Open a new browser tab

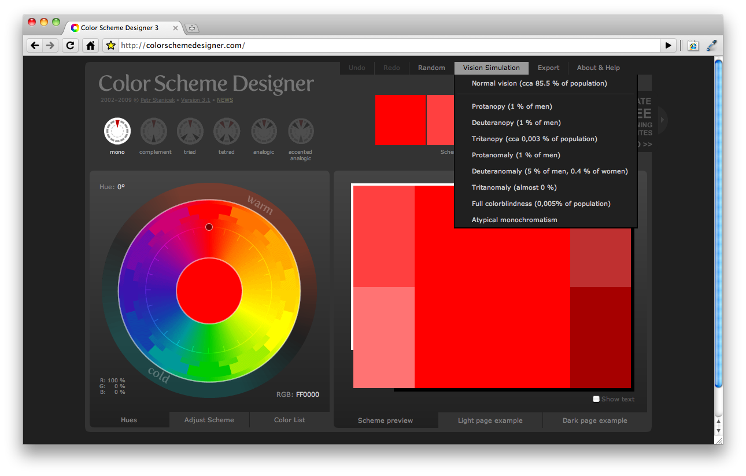pyautogui.click(x=192, y=28)
